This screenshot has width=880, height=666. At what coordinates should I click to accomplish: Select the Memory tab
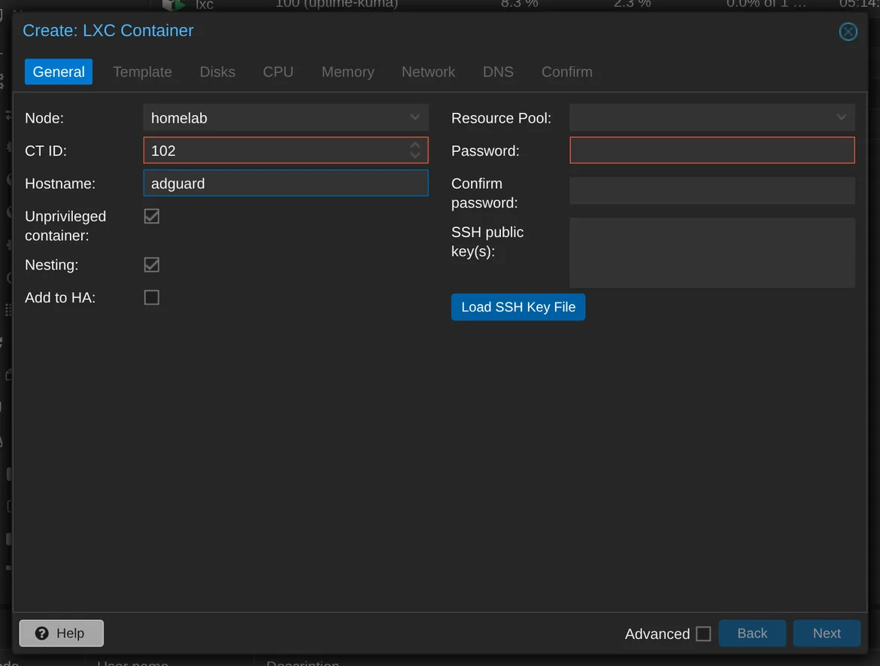point(347,72)
